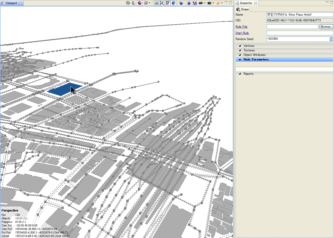Open camera settings dropdown

point(202,3)
